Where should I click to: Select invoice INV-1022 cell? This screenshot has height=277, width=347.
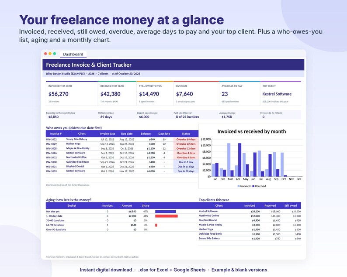click(x=51, y=140)
